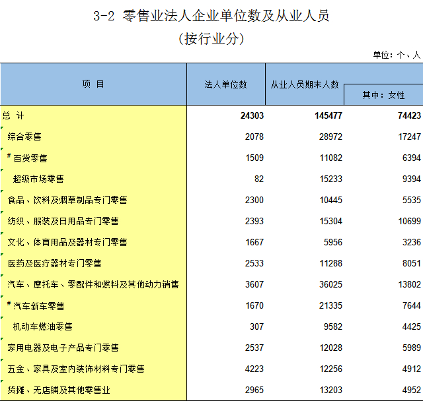
Task: Select cell value 2965
Action: [254, 390]
